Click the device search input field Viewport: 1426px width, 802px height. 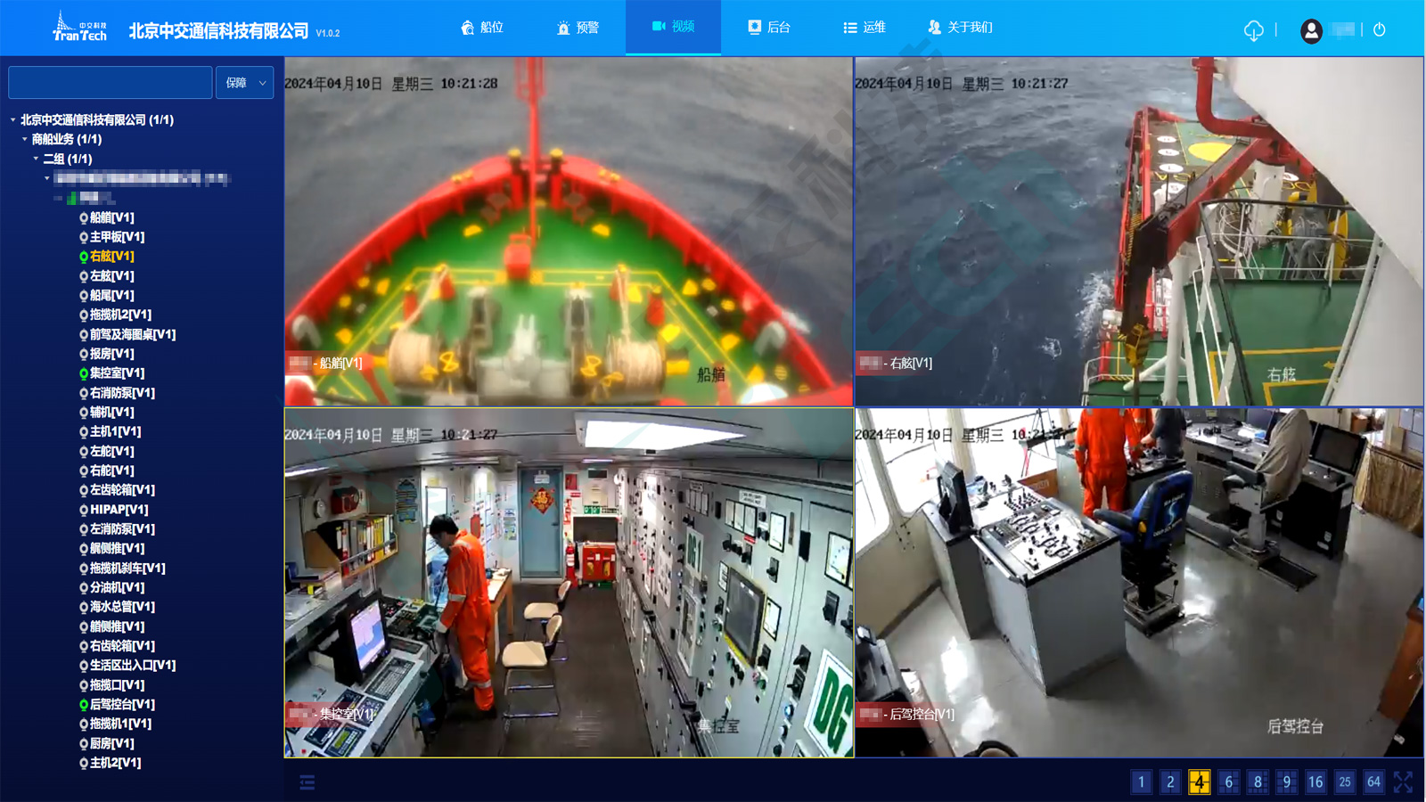click(x=110, y=83)
